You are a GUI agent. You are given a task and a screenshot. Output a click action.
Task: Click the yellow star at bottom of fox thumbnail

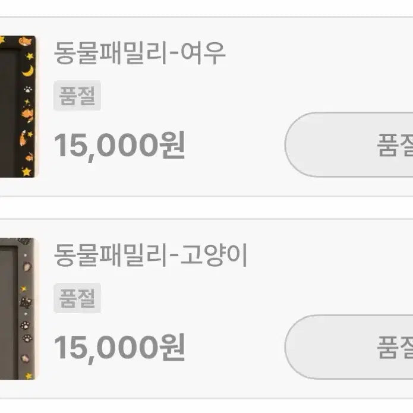tap(27, 172)
